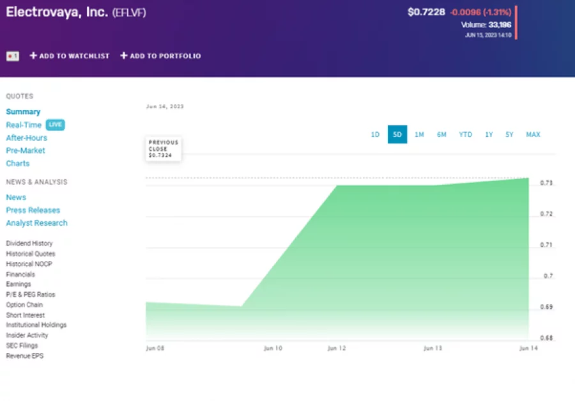Open the After-Hours quotes link
Image resolution: width=575 pixels, height=401 pixels.
point(26,138)
